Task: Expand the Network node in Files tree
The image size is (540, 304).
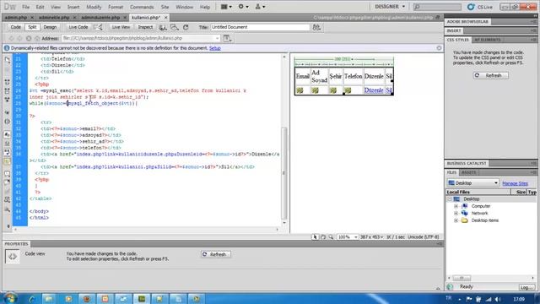Action: click(456, 214)
